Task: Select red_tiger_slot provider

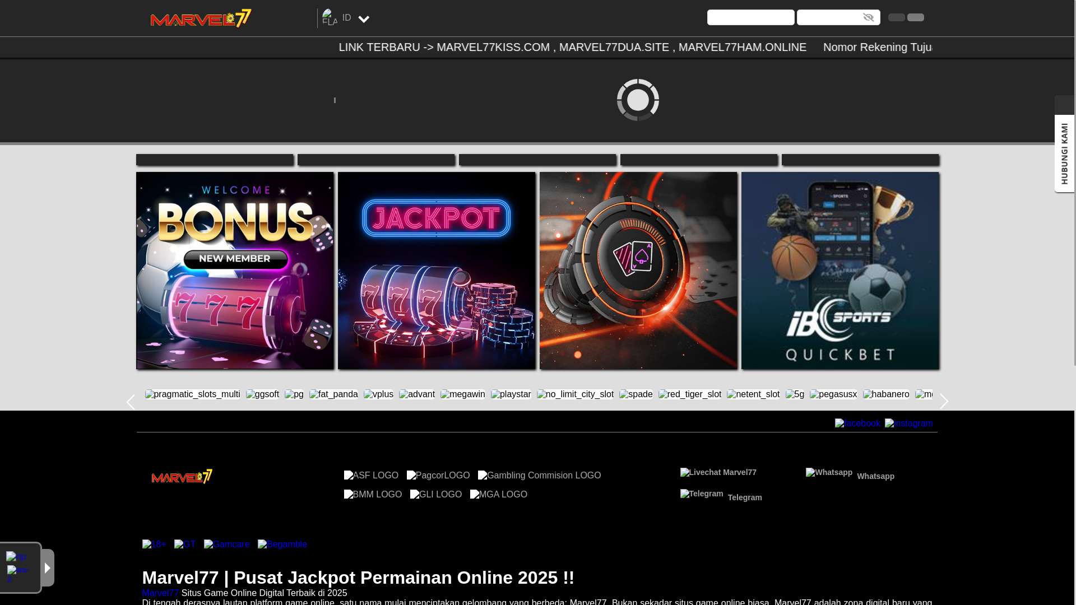Action: tap(690, 394)
